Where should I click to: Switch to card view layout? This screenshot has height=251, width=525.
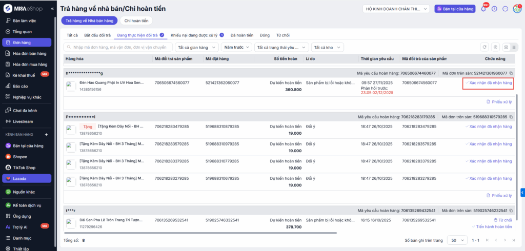pos(506,47)
